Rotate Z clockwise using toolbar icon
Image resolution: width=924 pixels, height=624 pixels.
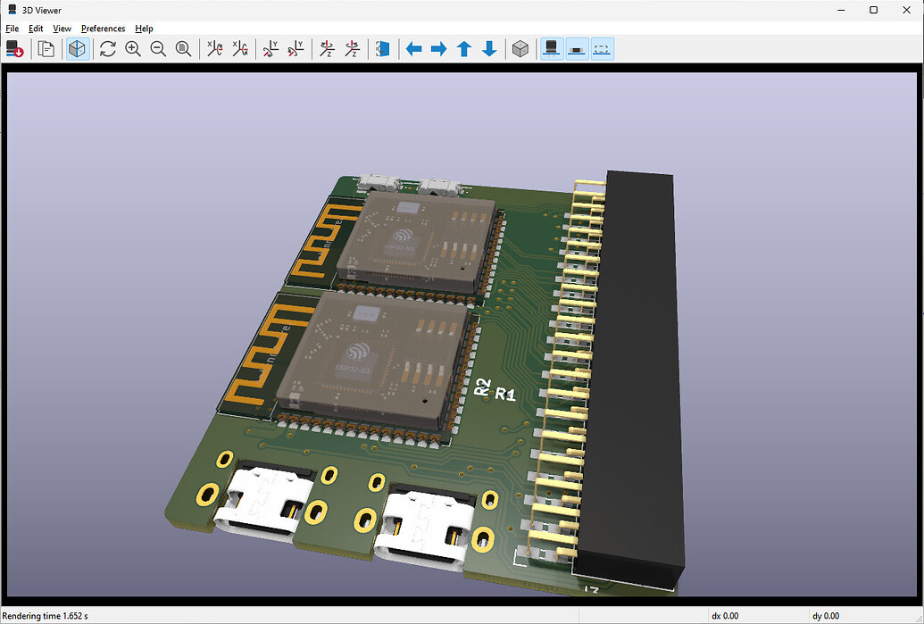pos(327,49)
